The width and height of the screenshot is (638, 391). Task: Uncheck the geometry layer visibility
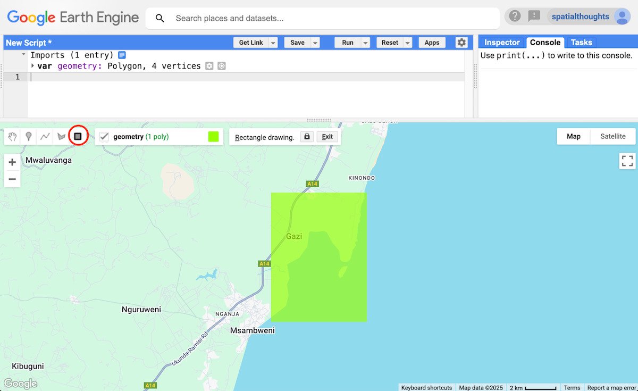click(x=104, y=136)
